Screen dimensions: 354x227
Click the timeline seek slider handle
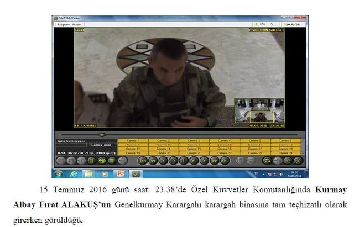pyautogui.click(x=101, y=134)
